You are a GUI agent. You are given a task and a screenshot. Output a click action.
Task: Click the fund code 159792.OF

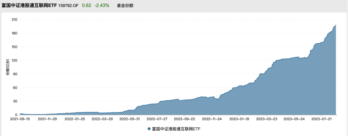click(69, 6)
